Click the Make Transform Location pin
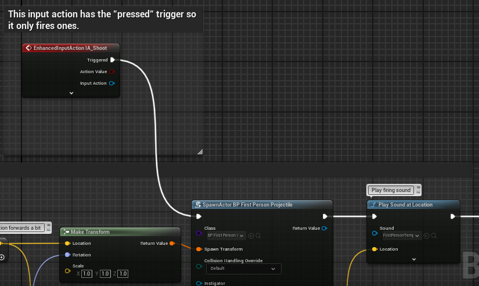Screen dimensions: 479x286 67,244
